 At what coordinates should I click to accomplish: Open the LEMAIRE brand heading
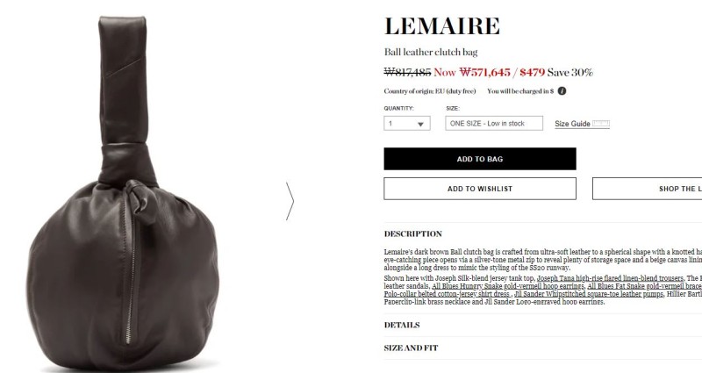(x=442, y=26)
